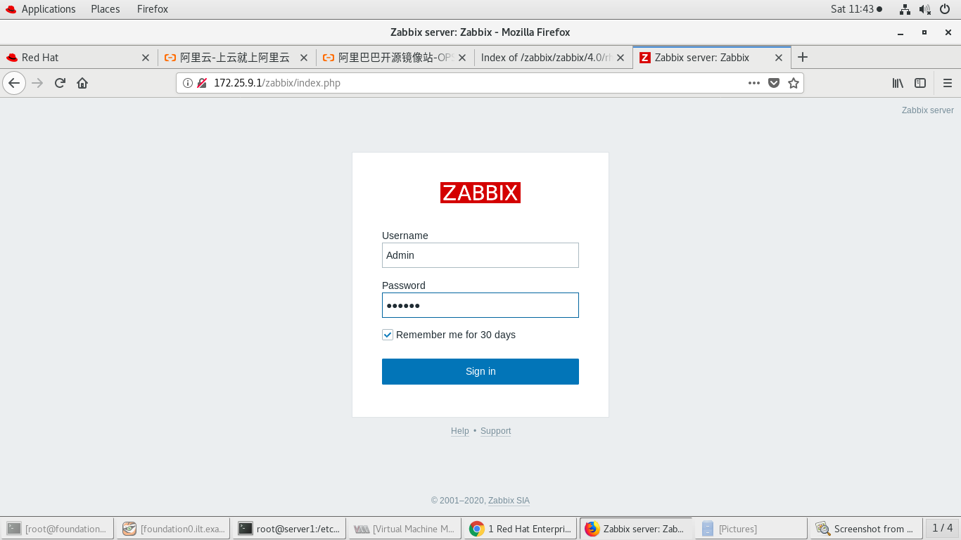Click the back navigation arrow

click(14, 82)
